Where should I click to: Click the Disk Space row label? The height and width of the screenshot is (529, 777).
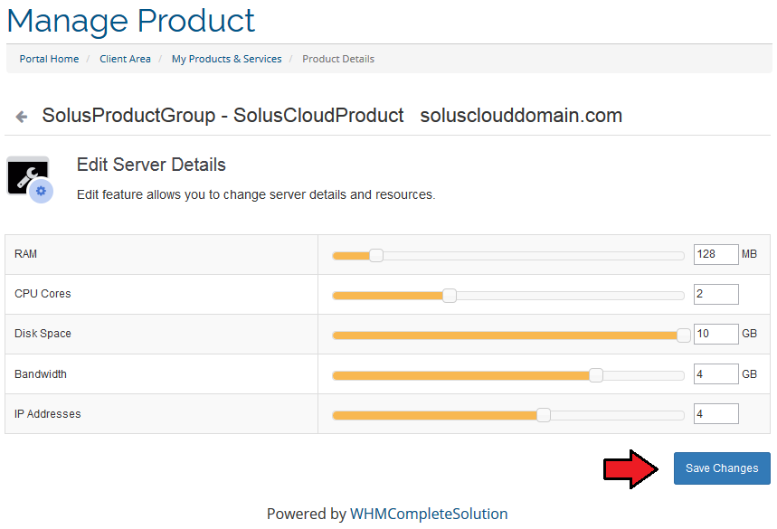43,334
